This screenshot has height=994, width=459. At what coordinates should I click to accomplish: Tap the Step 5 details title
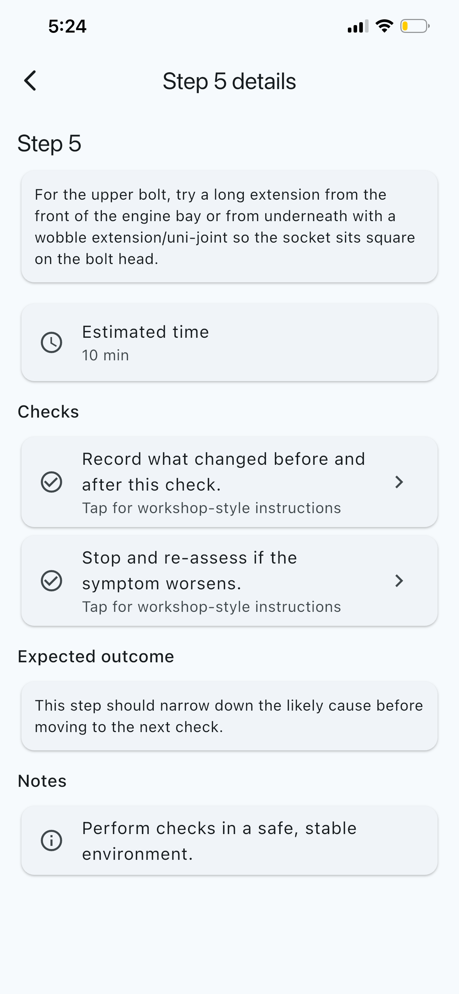pos(229,81)
